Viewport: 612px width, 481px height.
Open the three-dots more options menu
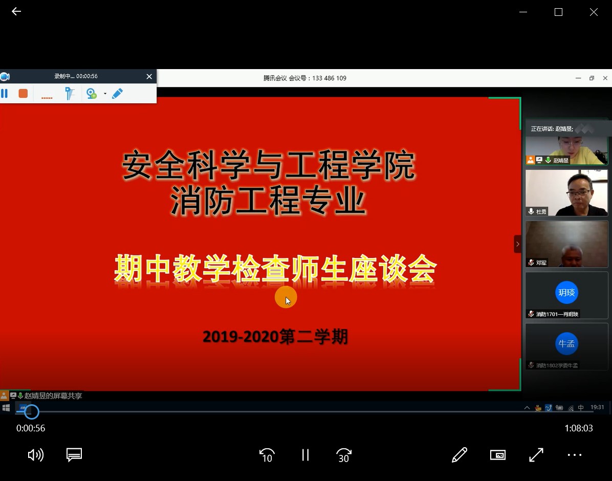point(575,455)
